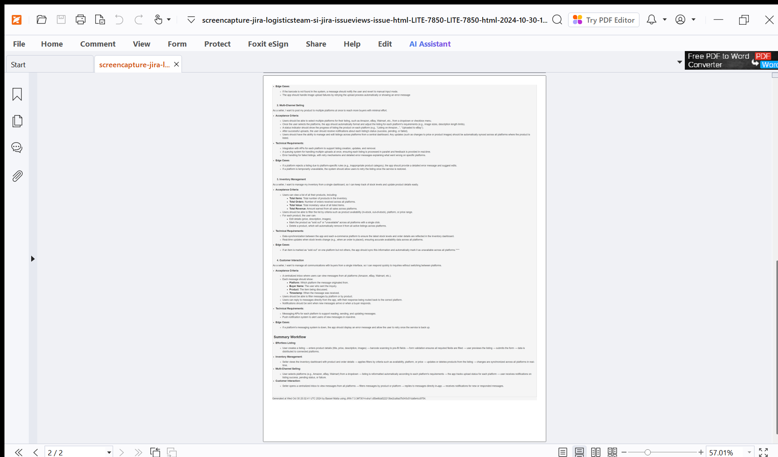Go to the first page

click(19, 452)
